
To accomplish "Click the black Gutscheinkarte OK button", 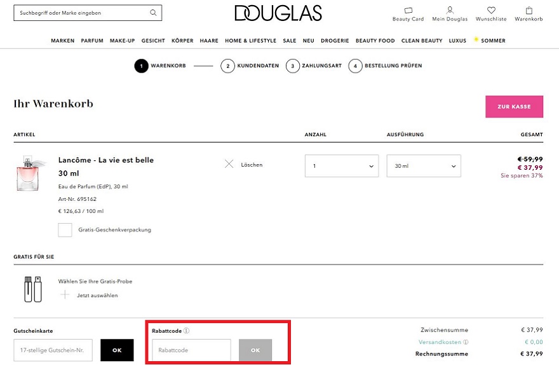I will (x=117, y=350).
